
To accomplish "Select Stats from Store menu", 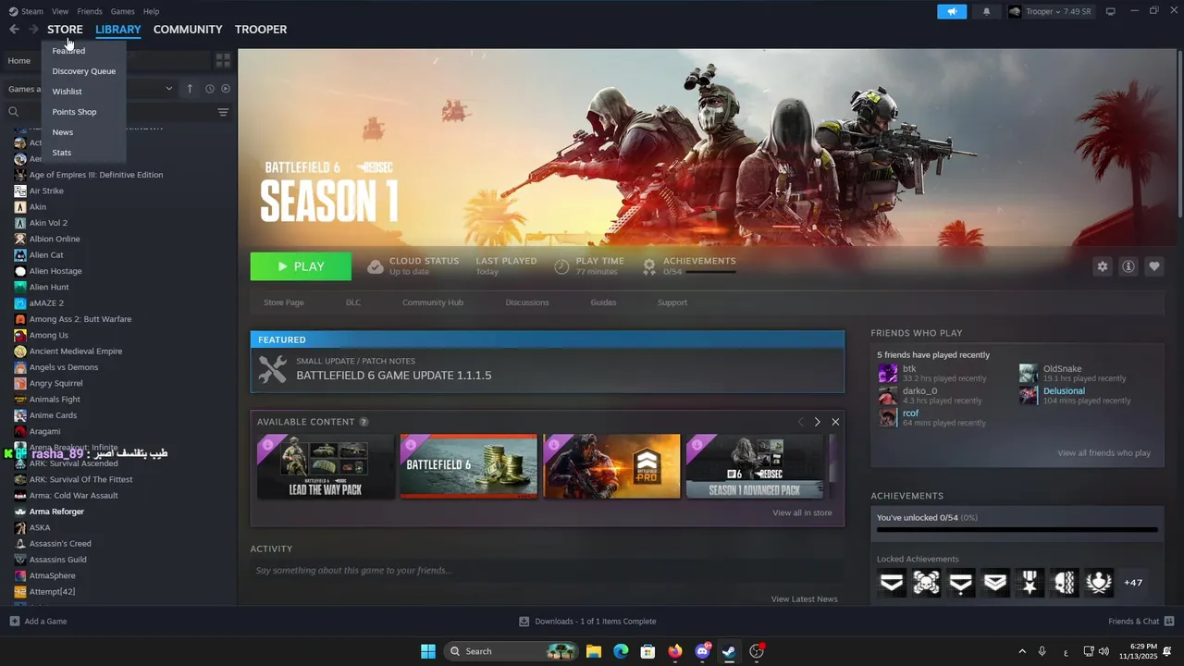I will coord(61,153).
